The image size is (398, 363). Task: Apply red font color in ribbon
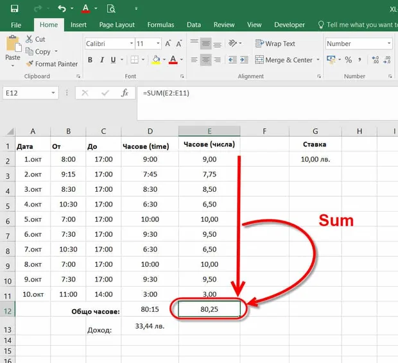(x=173, y=60)
